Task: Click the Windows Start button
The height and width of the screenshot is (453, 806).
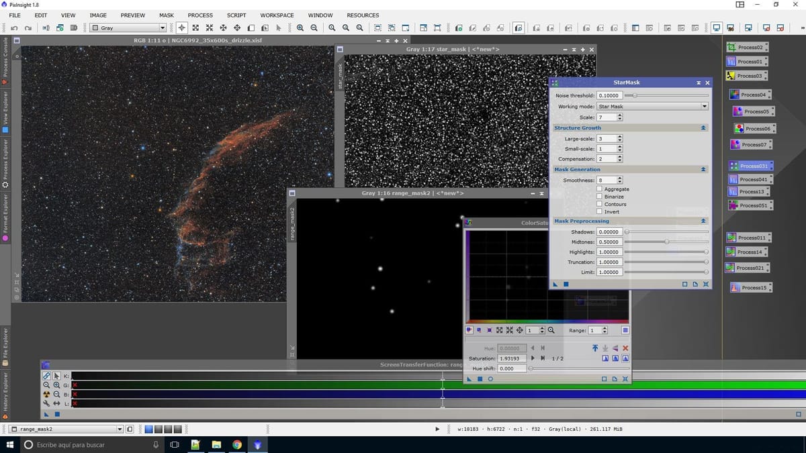Action: pos(10,444)
